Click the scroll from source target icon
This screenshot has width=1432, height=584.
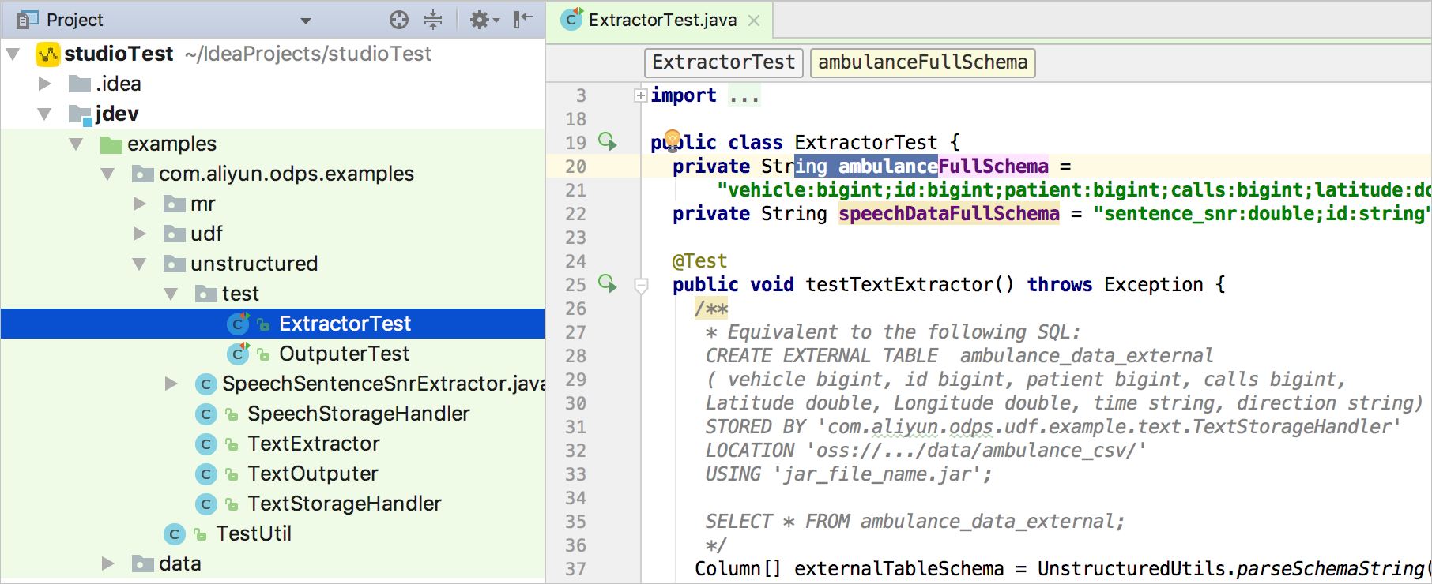point(399,20)
